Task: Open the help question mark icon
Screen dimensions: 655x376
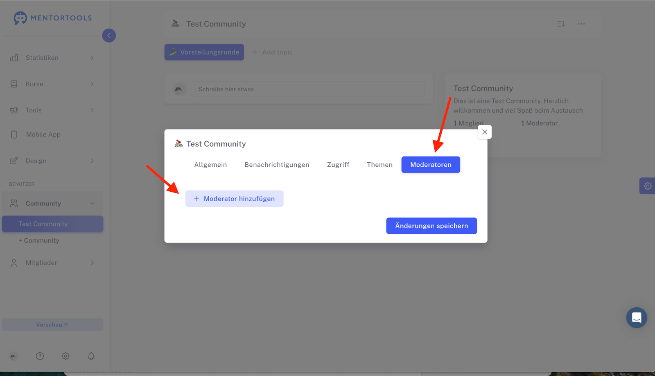Action: point(40,356)
